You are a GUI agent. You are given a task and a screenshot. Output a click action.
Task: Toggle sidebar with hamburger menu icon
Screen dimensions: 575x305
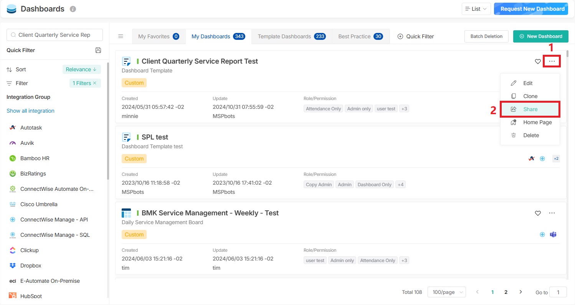click(x=121, y=36)
